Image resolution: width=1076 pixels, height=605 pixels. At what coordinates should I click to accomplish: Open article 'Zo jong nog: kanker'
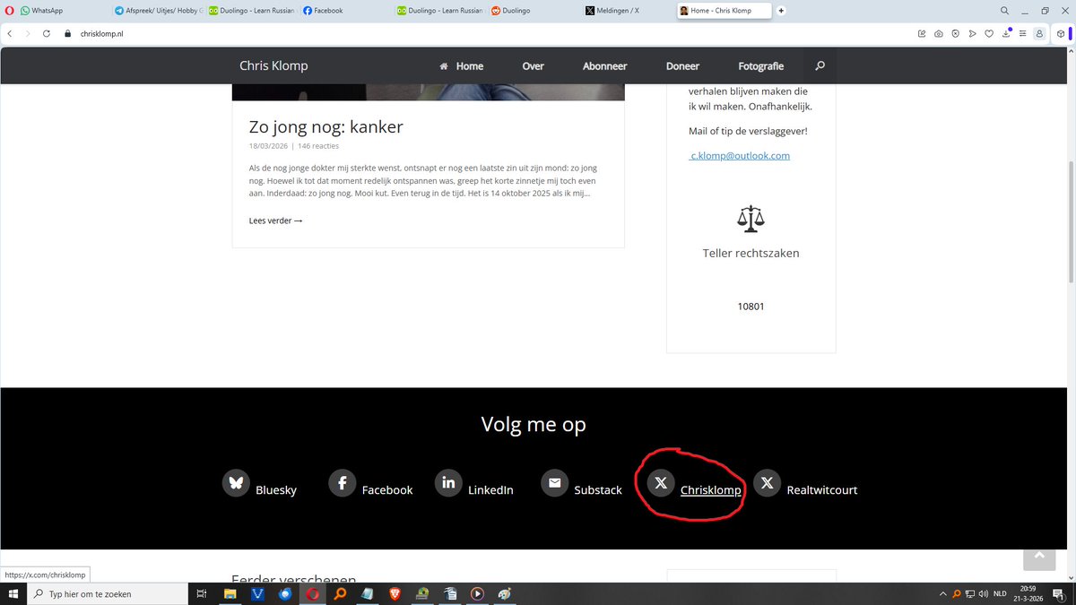point(326,127)
